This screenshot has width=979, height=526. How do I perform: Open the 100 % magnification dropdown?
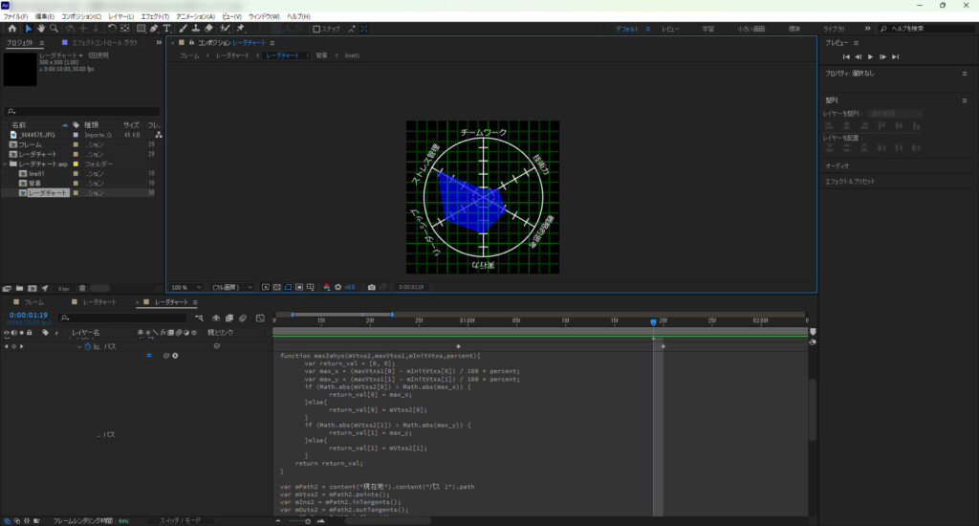(186, 287)
